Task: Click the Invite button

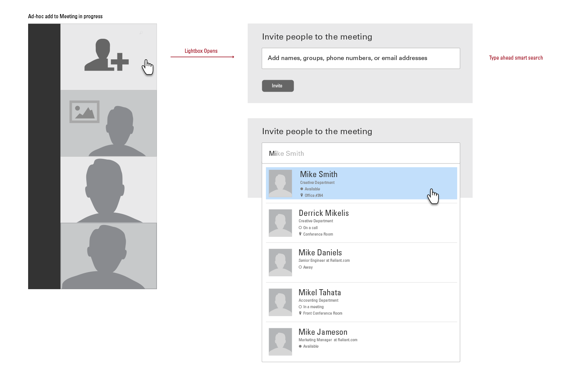Action: click(x=278, y=86)
